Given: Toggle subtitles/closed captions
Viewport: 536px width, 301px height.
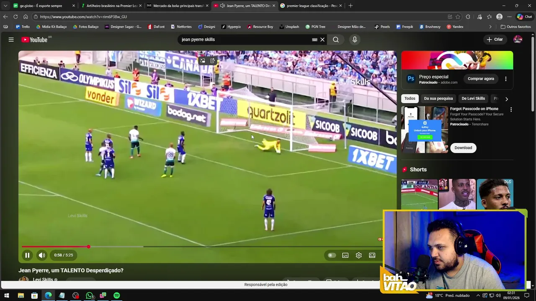Looking at the screenshot, I should [345, 255].
